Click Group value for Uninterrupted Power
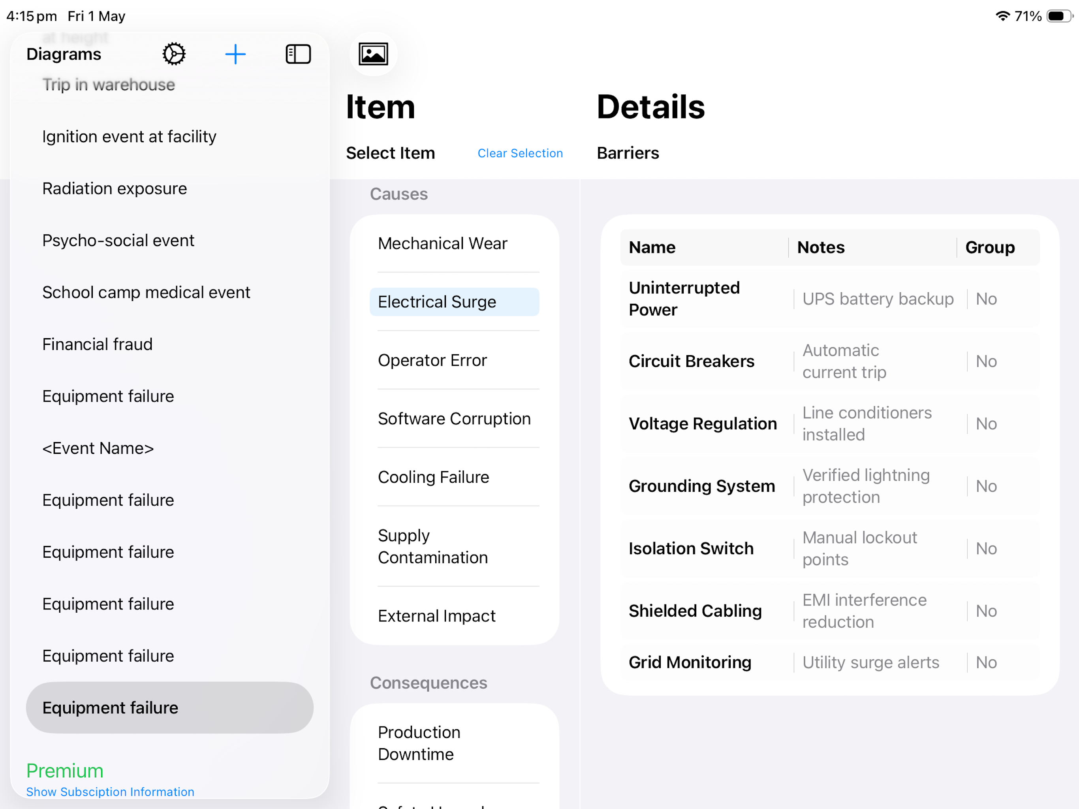Image resolution: width=1079 pixels, height=809 pixels. click(986, 299)
